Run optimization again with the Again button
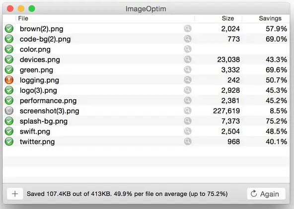The height and width of the screenshot is (209, 294). click(x=266, y=194)
